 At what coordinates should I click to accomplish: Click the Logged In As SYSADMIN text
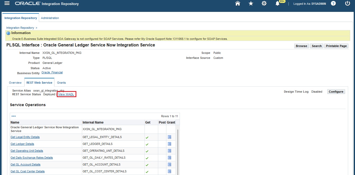pos(310,4)
